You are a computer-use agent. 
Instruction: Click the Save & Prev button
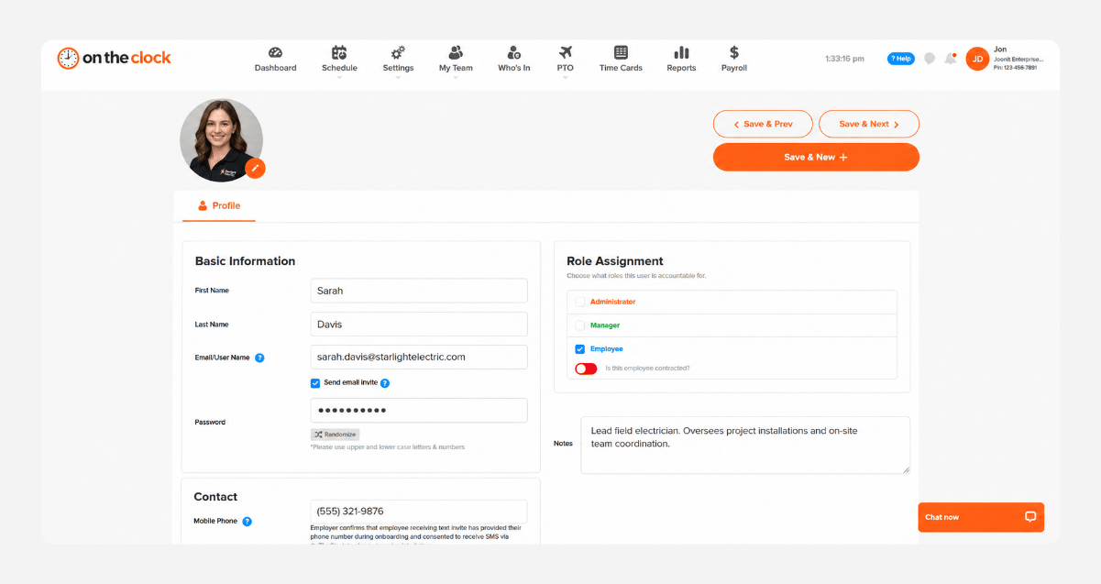(763, 124)
